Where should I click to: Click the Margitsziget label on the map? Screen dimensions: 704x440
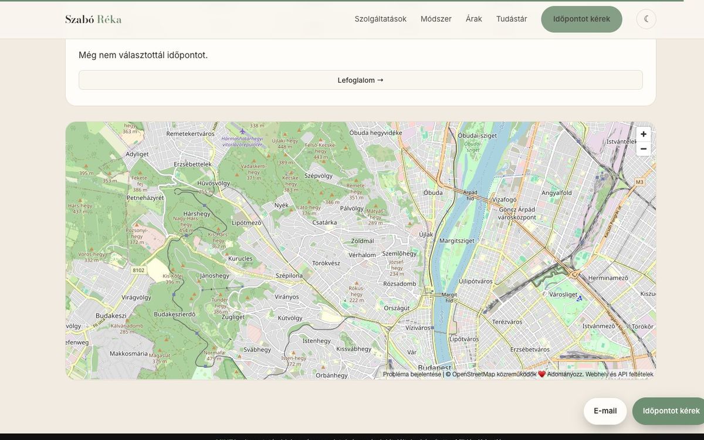coord(456,241)
